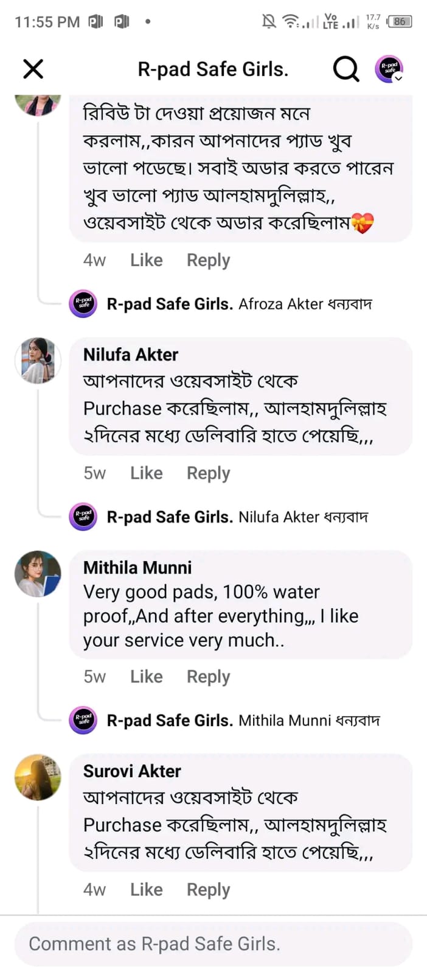
Task: Open the R-pad profile switcher dropdown
Action: (389, 69)
